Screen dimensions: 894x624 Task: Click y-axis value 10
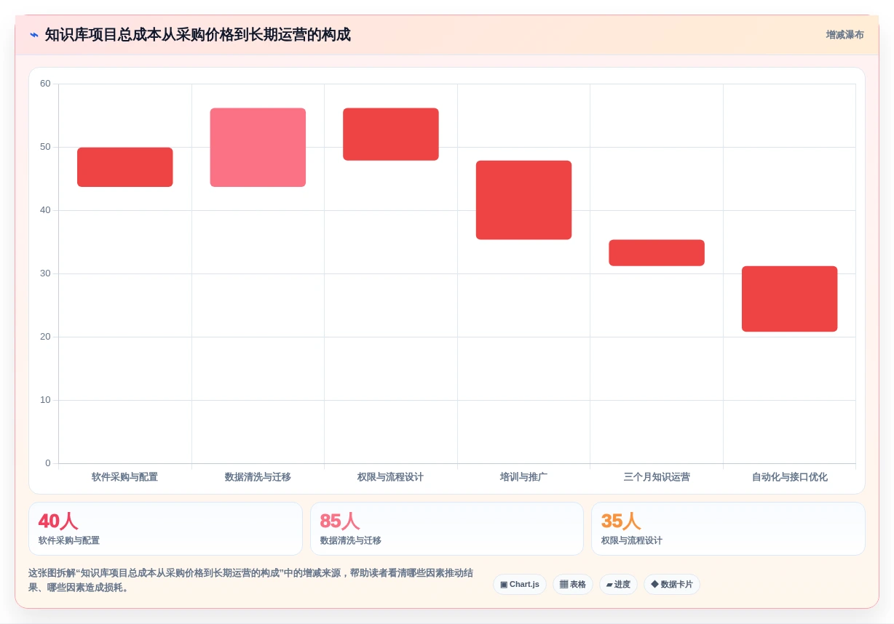(45, 400)
